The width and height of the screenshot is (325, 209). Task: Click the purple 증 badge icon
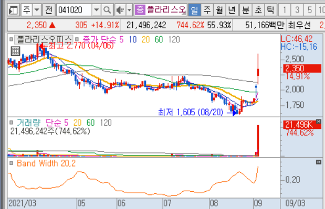[x=140, y=10]
